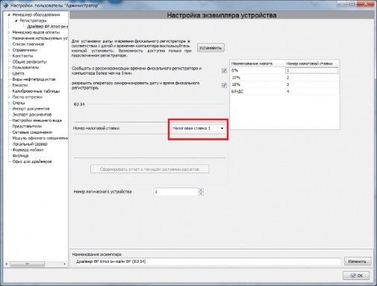The height and width of the screenshot is (286, 377).
Task: Collapse the Регистраторы tree node
Action: click(x=16, y=21)
